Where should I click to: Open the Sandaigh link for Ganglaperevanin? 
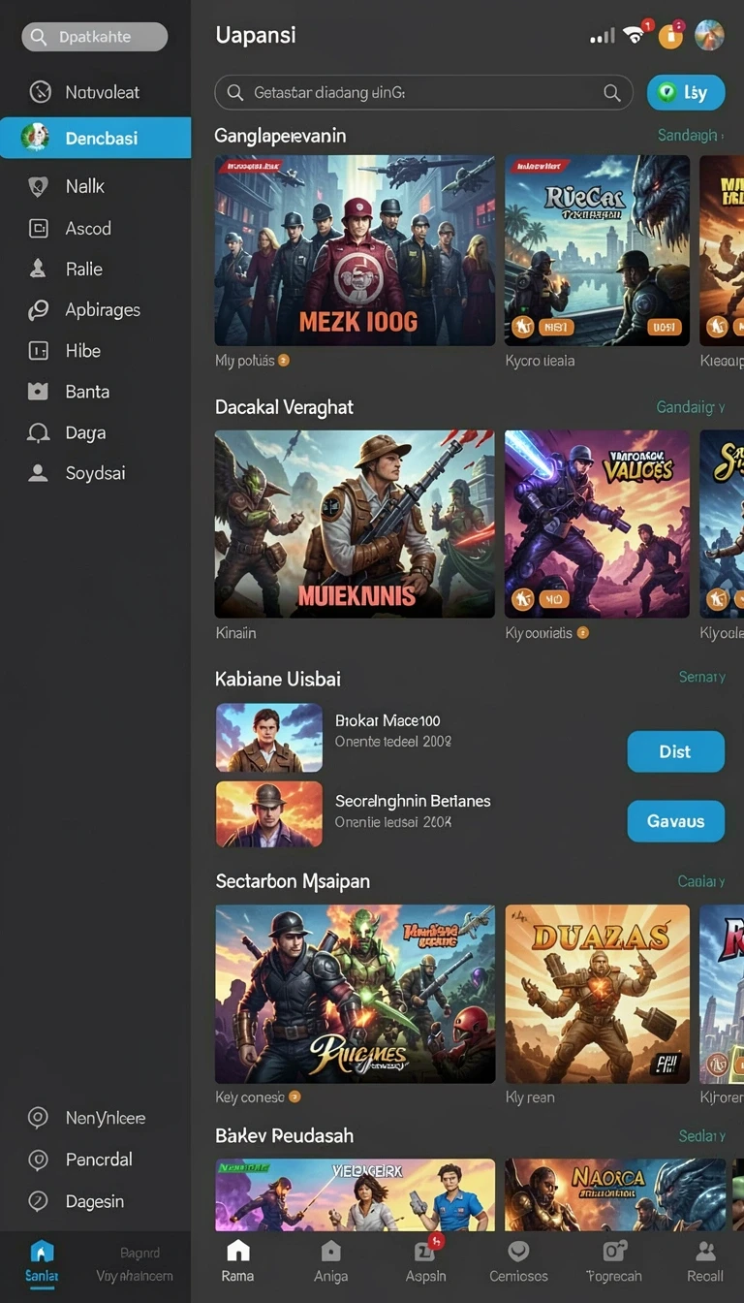691,136
